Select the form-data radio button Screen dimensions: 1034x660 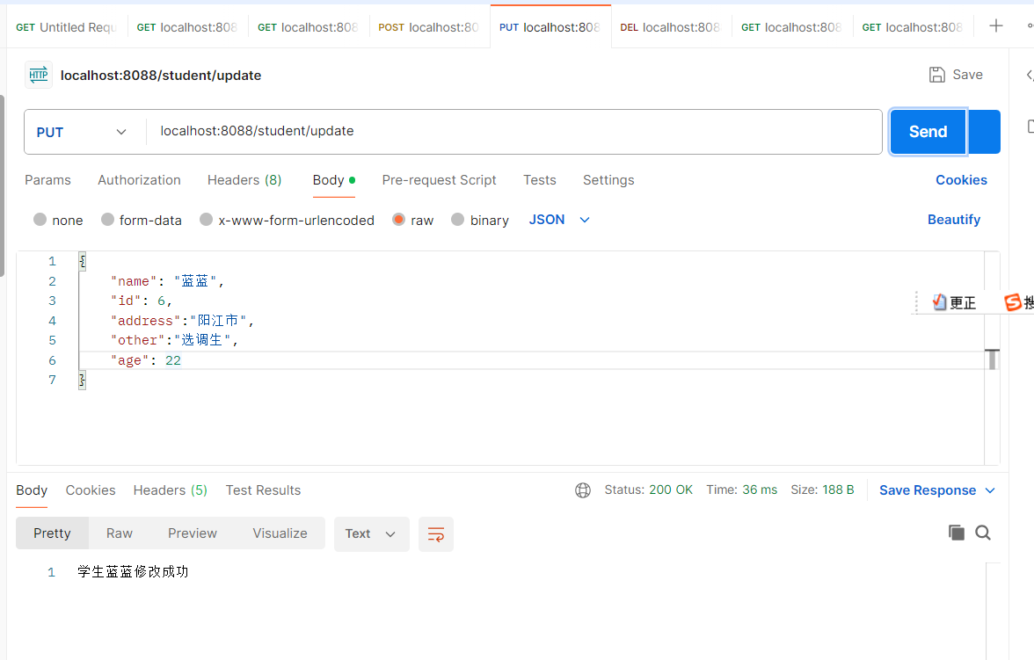(107, 220)
